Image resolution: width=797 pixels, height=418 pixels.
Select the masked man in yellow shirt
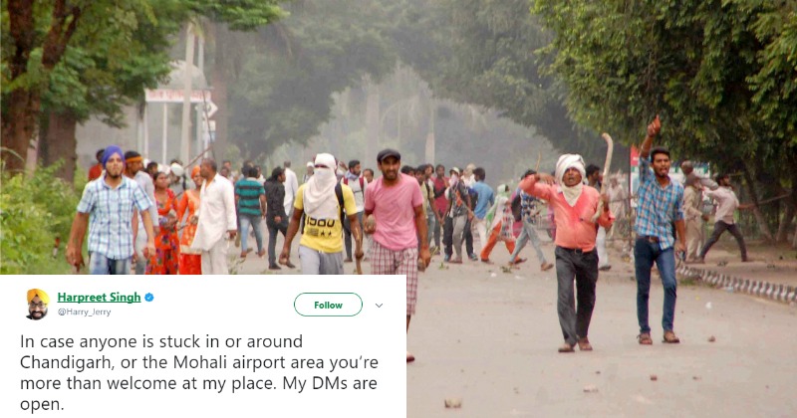tap(321, 214)
